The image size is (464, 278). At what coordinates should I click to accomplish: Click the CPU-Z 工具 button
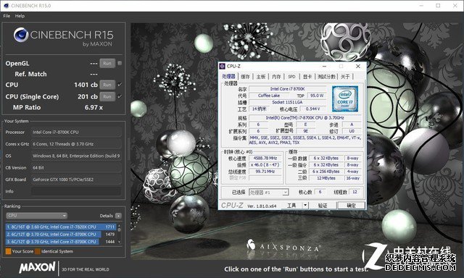[291, 206]
